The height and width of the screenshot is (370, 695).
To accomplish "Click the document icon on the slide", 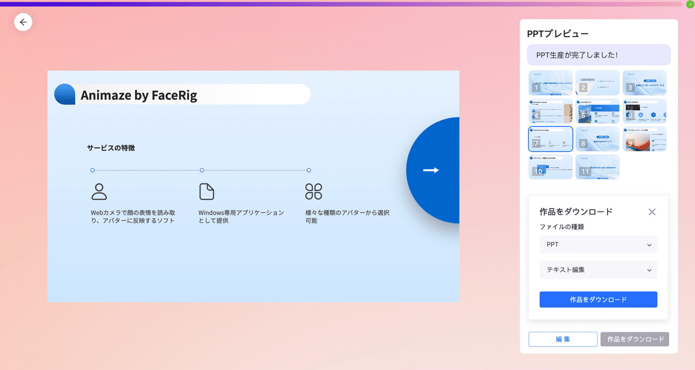I will pos(206,192).
